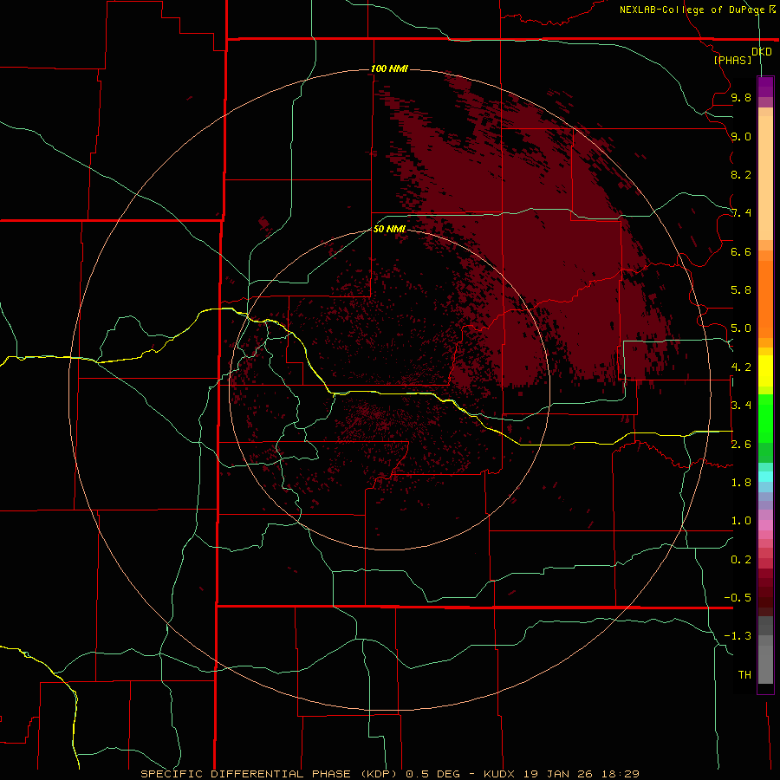Click the 9.8 value on the color scale
This screenshot has height=780, width=780.
(741, 97)
